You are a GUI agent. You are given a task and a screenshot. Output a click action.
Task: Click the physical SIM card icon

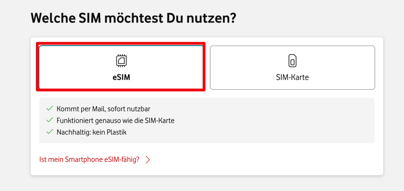point(292,61)
